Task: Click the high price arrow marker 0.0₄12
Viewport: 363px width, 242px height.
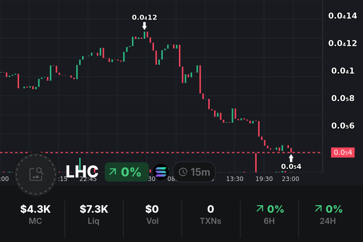Action: point(145,26)
